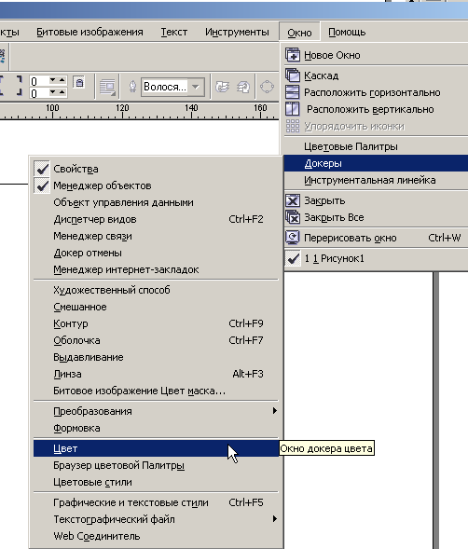
Task: Uncheck the Менеджер объектов docker
Action: click(42, 185)
